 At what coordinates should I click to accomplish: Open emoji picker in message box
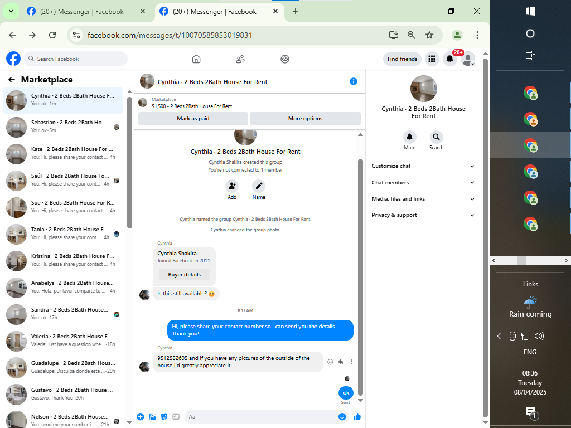[342, 417]
